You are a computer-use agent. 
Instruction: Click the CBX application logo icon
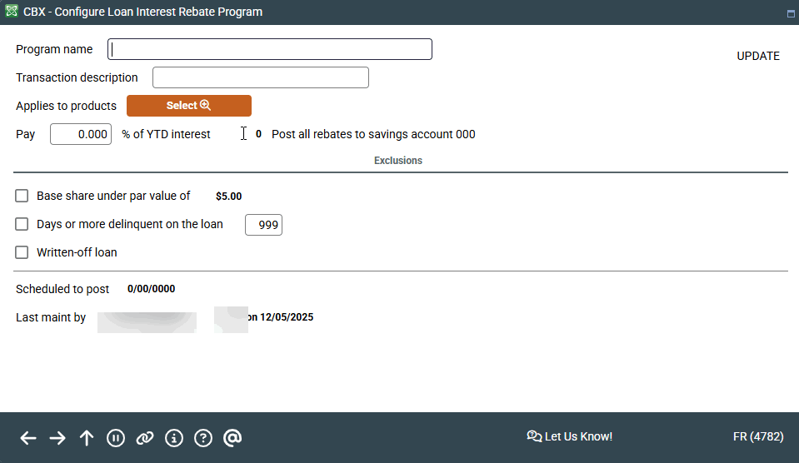[10, 12]
